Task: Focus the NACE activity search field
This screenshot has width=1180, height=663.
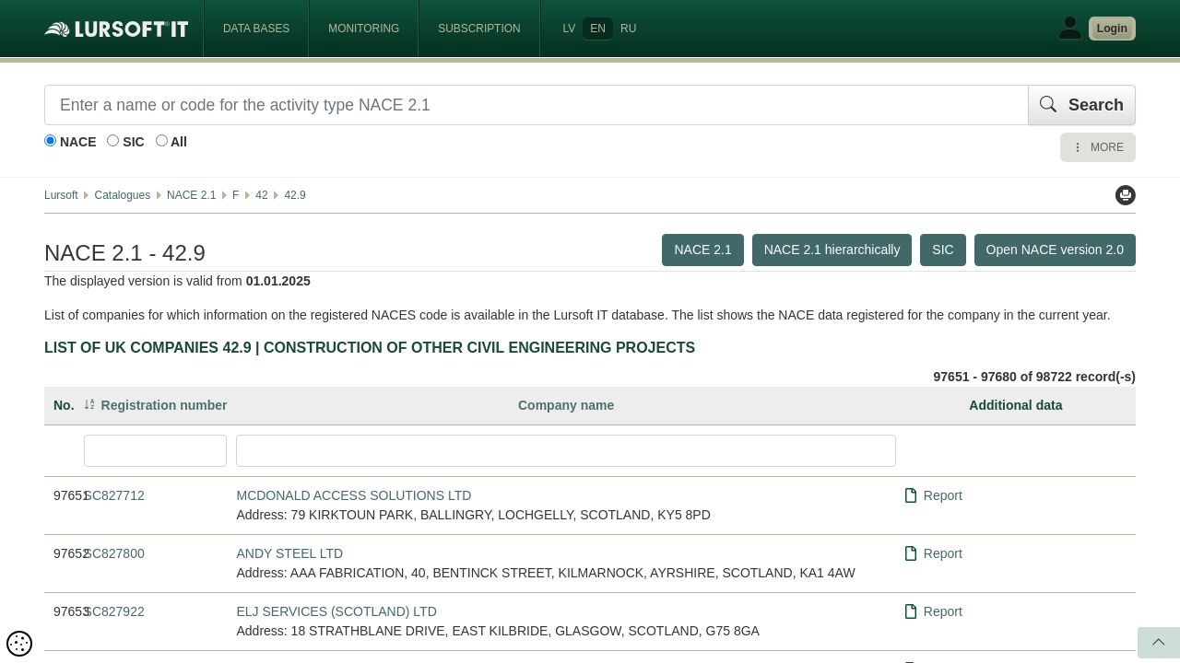Action: click(x=537, y=105)
